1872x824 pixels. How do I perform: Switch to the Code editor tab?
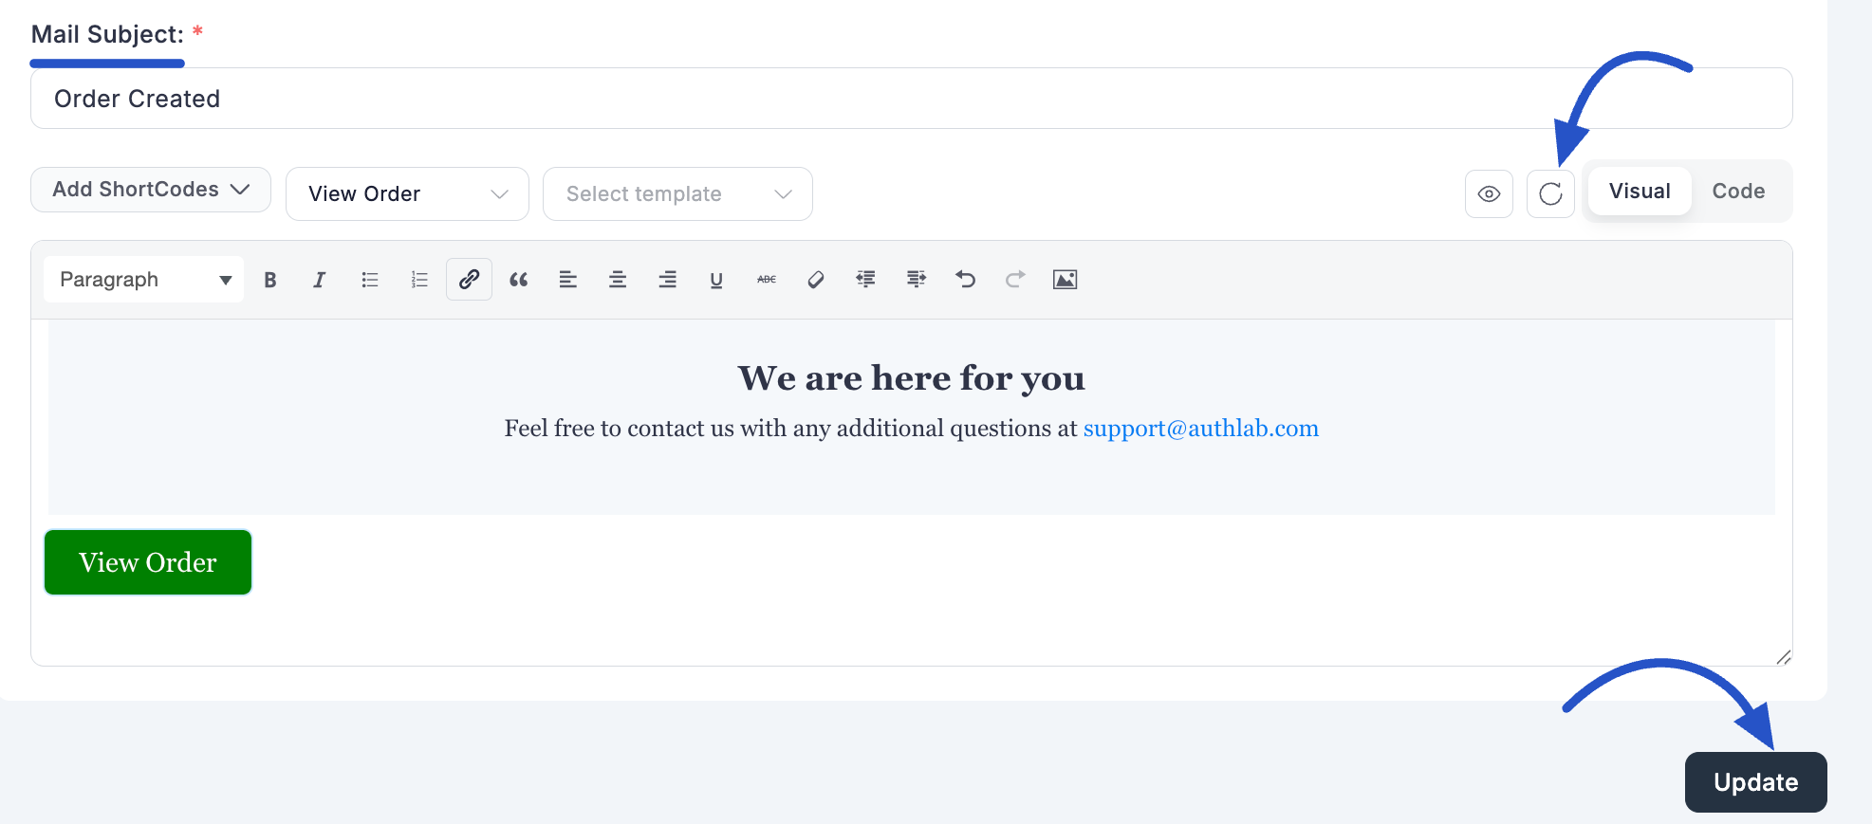1738,192
